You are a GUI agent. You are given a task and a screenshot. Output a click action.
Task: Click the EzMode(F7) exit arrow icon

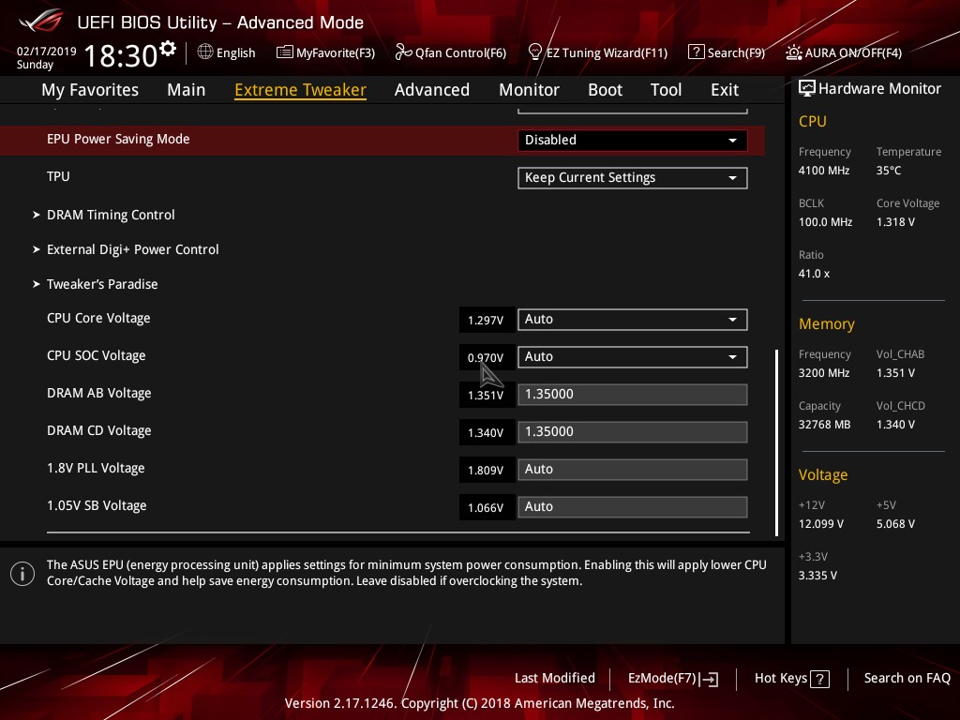coord(709,679)
